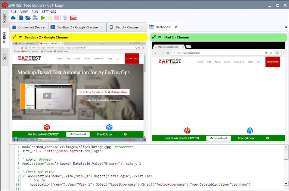Open the tab list dropdown arrow
Viewport: 289px width, 191px height.
click(286, 27)
